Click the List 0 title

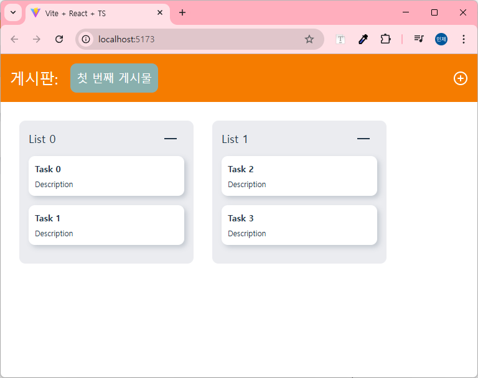[42, 139]
